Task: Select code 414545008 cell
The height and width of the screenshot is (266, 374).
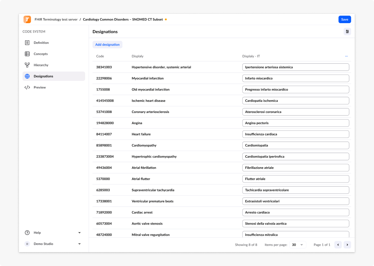Action: point(105,101)
